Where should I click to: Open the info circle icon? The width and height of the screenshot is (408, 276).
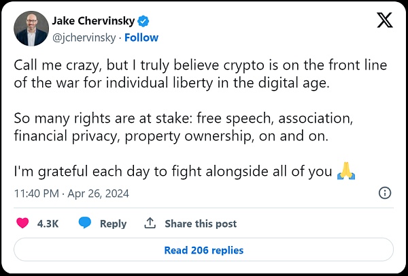[x=384, y=193]
